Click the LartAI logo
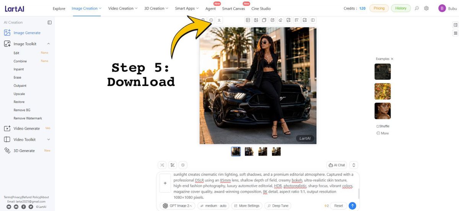The height and width of the screenshot is (211, 459). click(x=15, y=8)
